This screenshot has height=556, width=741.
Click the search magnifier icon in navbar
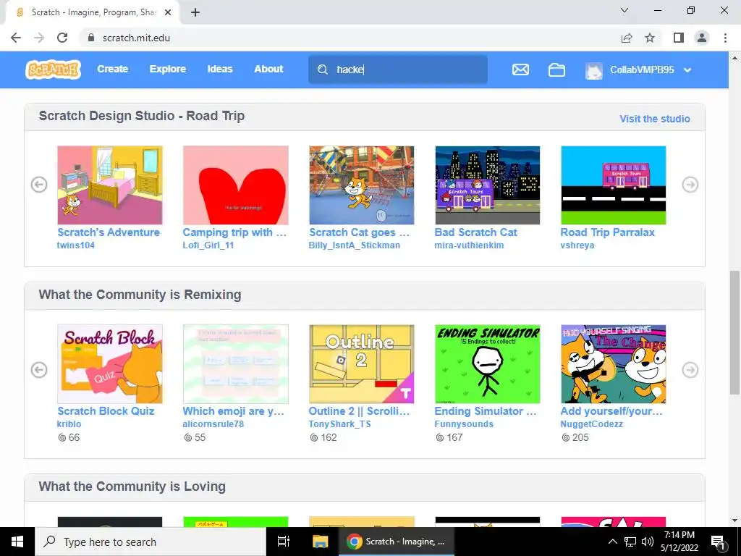click(x=323, y=70)
